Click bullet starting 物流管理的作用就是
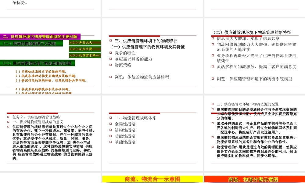The image size is (305, 183). coord(257,152)
